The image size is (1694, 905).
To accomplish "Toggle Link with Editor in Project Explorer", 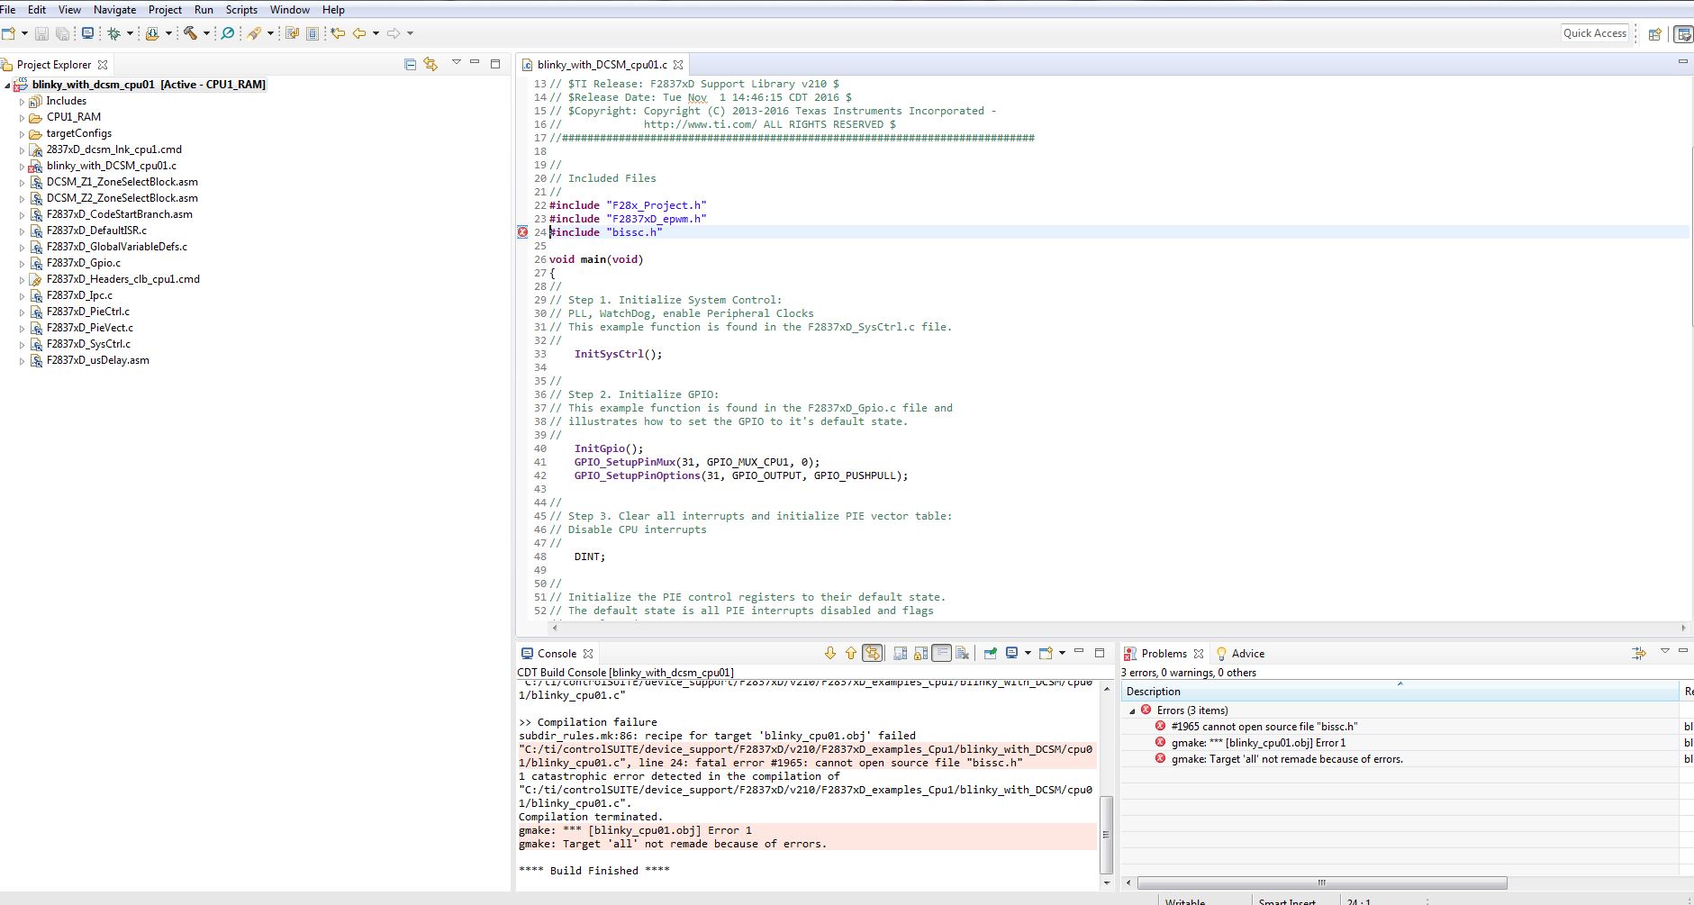I will click(x=430, y=64).
